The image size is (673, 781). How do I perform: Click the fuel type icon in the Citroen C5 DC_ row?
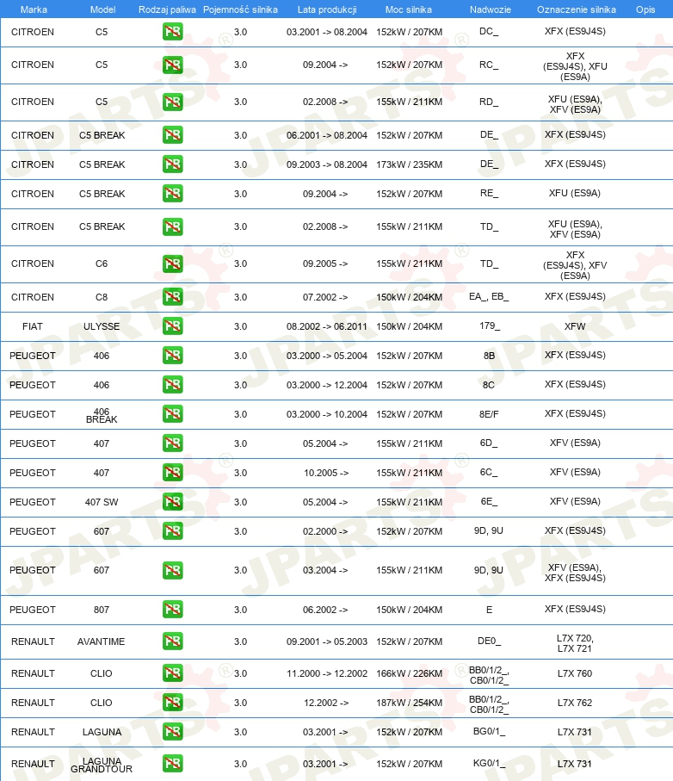click(173, 32)
